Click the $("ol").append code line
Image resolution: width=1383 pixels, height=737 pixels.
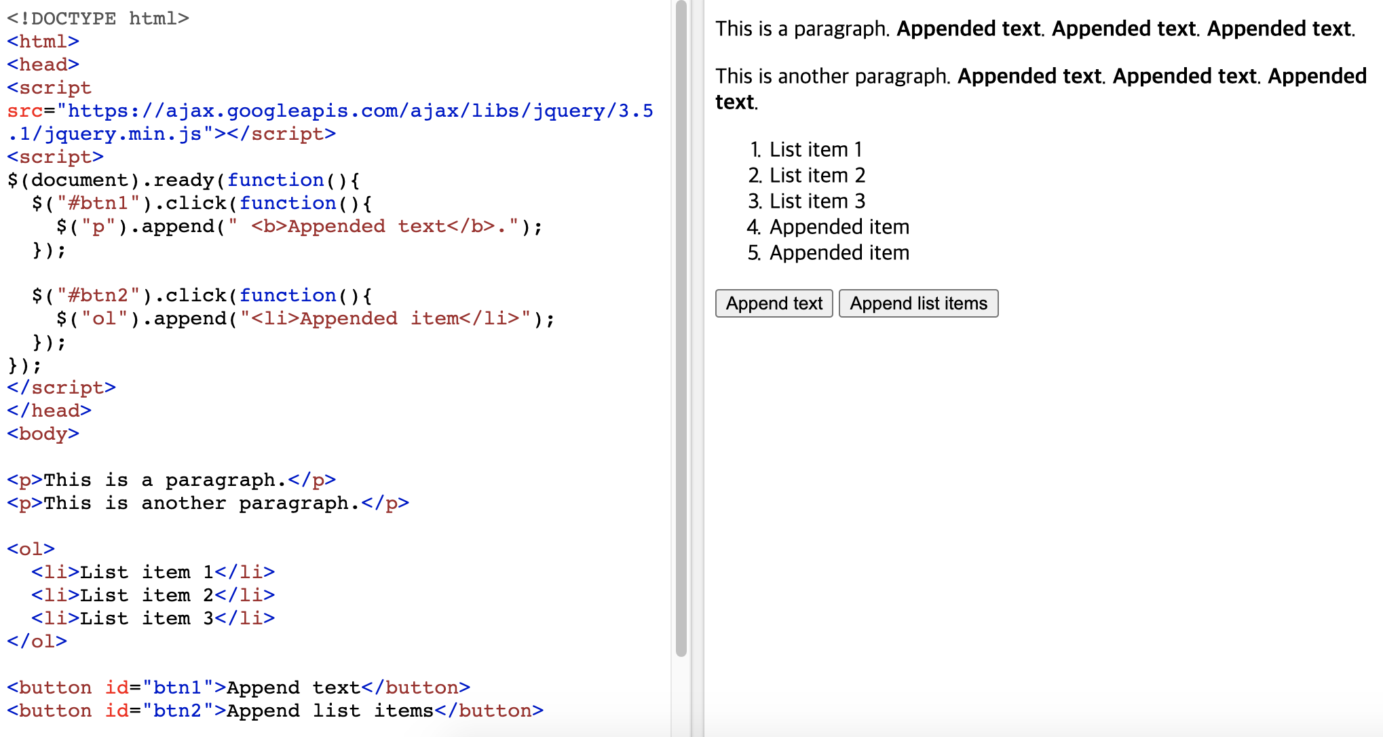click(x=305, y=318)
